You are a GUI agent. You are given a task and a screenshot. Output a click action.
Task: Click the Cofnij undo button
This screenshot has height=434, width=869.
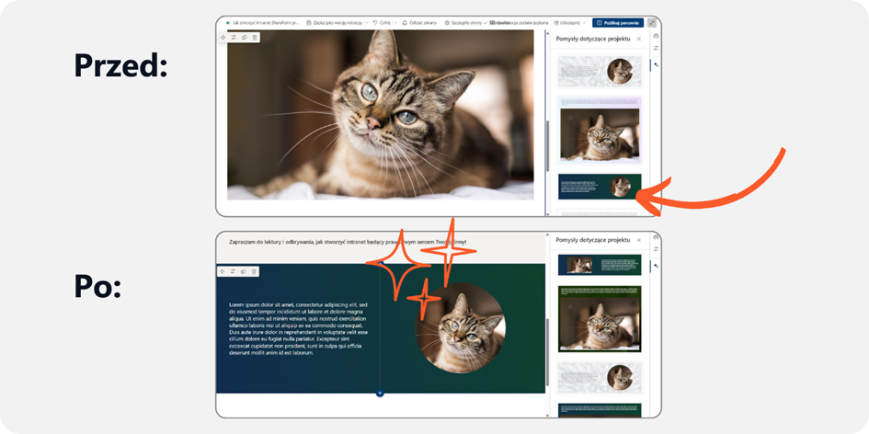coord(382,23)
